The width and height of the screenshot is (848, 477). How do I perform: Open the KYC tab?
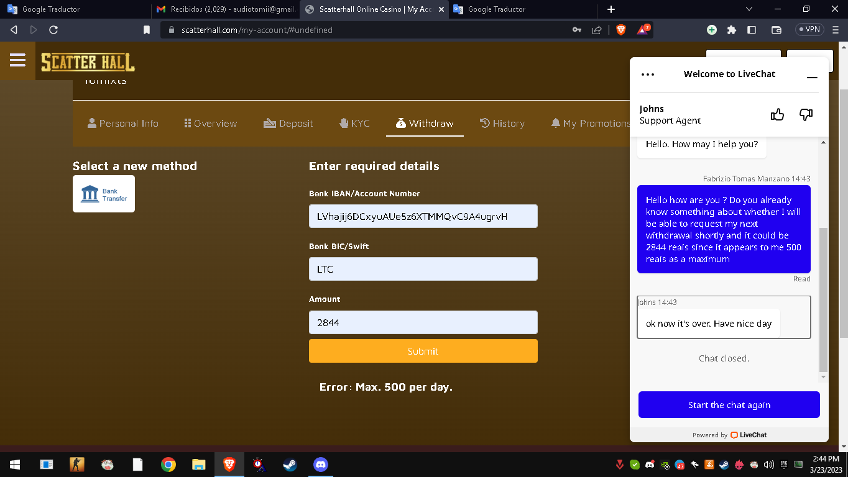point(354,124)
